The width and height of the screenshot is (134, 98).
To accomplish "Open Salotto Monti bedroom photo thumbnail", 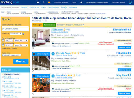I will (41, 38).
